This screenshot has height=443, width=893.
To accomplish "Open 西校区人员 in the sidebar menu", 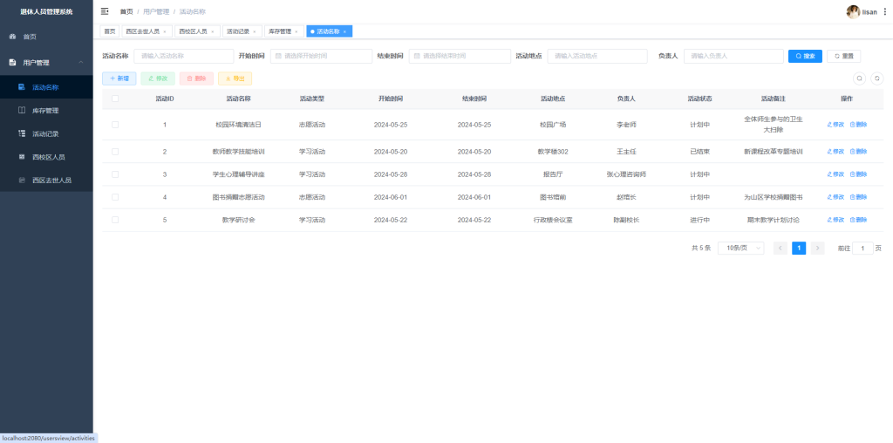I will (x=49, y=157).
